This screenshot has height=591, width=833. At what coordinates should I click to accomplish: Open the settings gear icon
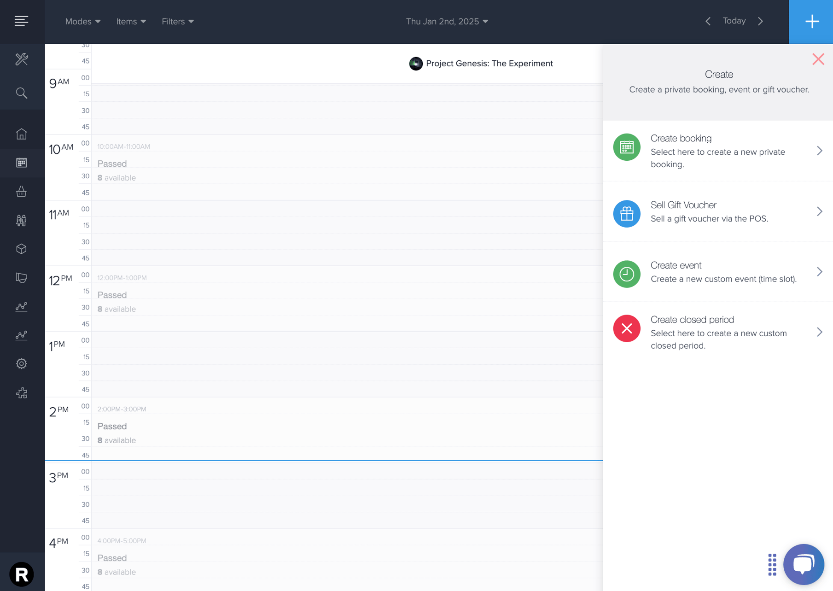22,363
